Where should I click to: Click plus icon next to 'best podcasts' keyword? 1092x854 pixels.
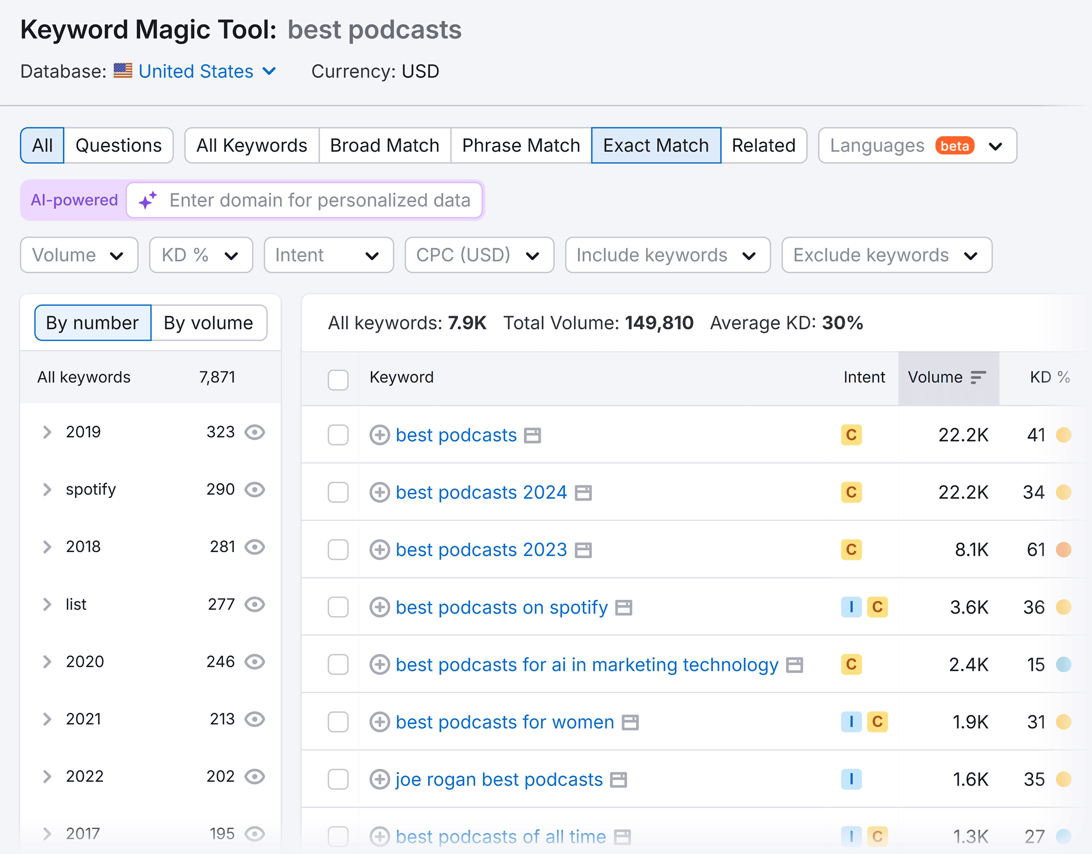tap(380, 435)
